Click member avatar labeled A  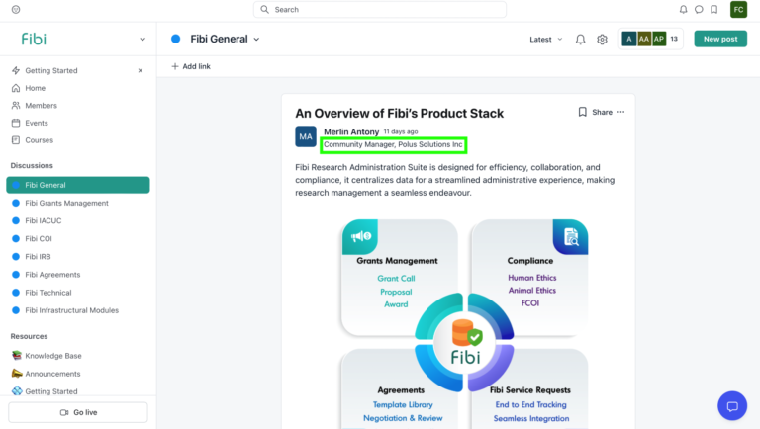coord(628,39)
